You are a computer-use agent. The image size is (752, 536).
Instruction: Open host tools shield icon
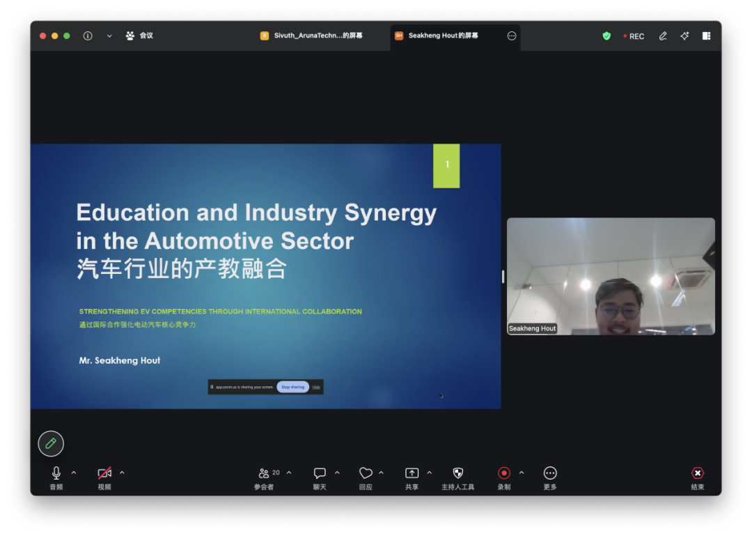[x=457, y=473]
